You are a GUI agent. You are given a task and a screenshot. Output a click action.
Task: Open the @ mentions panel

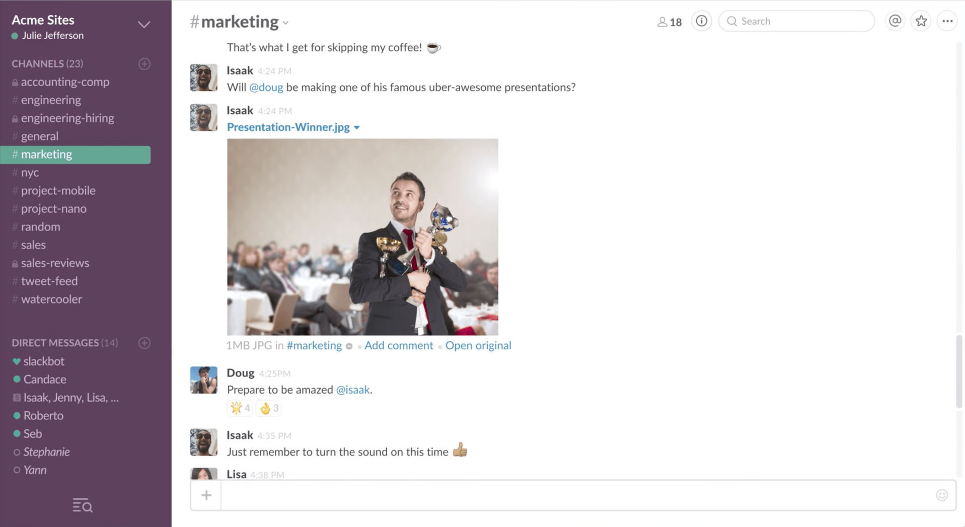(x=895, y=21)
